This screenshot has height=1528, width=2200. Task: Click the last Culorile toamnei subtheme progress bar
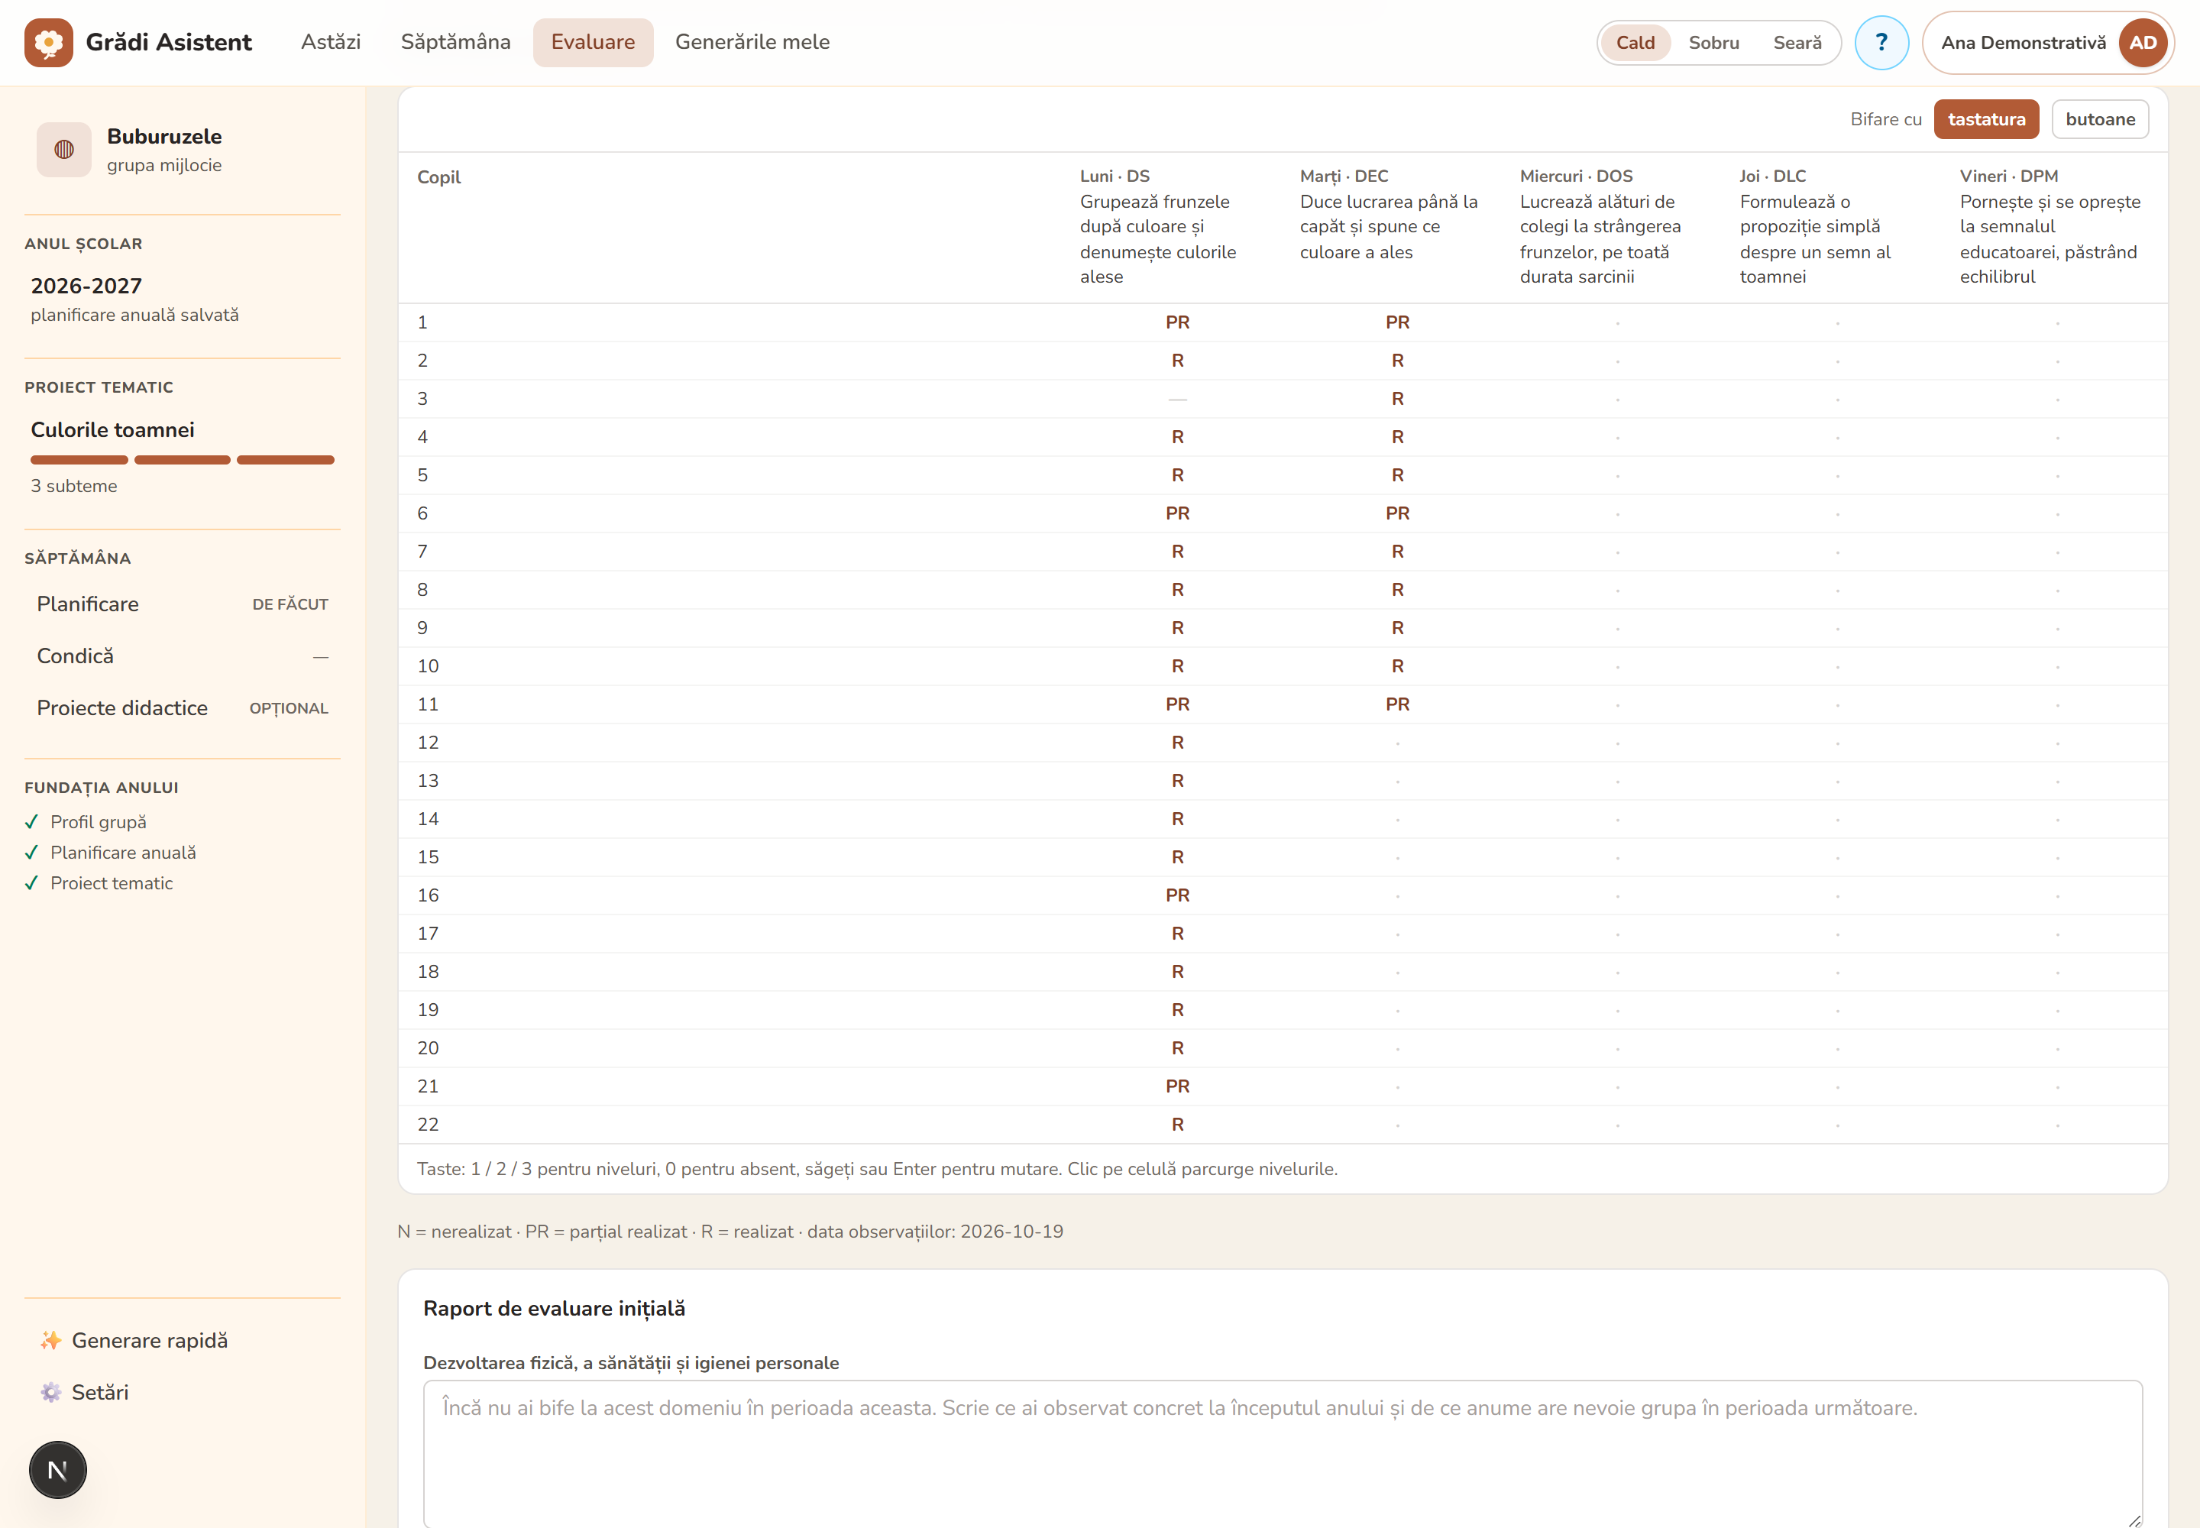(285, 460)
